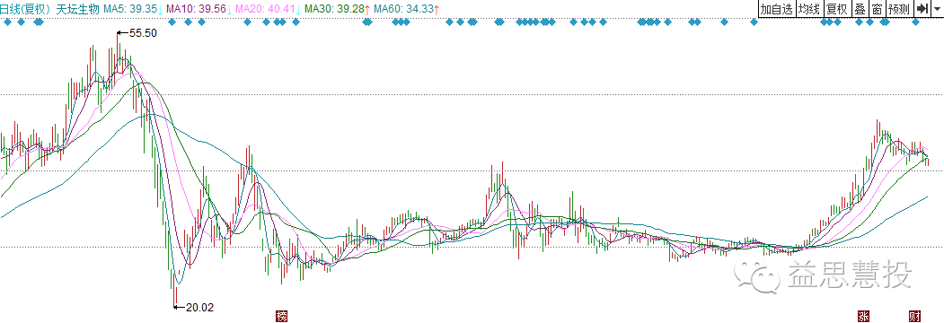
Task: Click the 加自选 add-to-watchlist button
Action: [x=776, y=9]
